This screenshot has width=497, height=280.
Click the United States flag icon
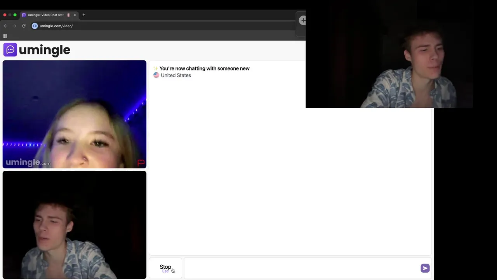coord(156,75)
